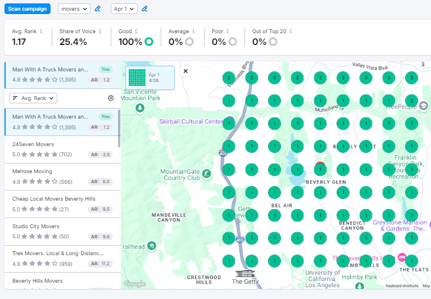The width and height of the screenshot is (431, 299).
Task: Click info icon beside Average
Action: 193,31
